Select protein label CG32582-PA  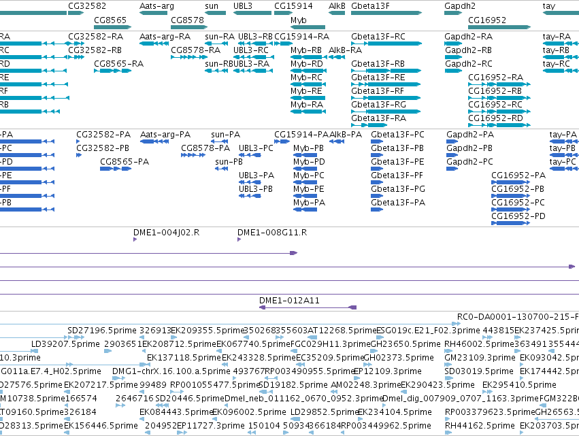(x=103, y=135)
